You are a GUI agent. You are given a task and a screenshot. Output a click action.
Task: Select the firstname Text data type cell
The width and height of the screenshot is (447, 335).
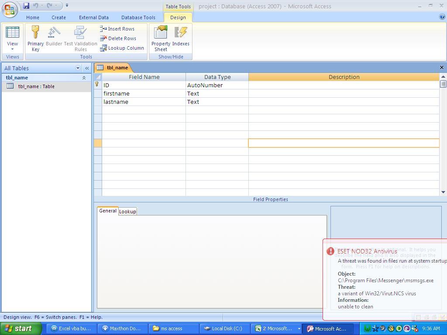point(217,93)
